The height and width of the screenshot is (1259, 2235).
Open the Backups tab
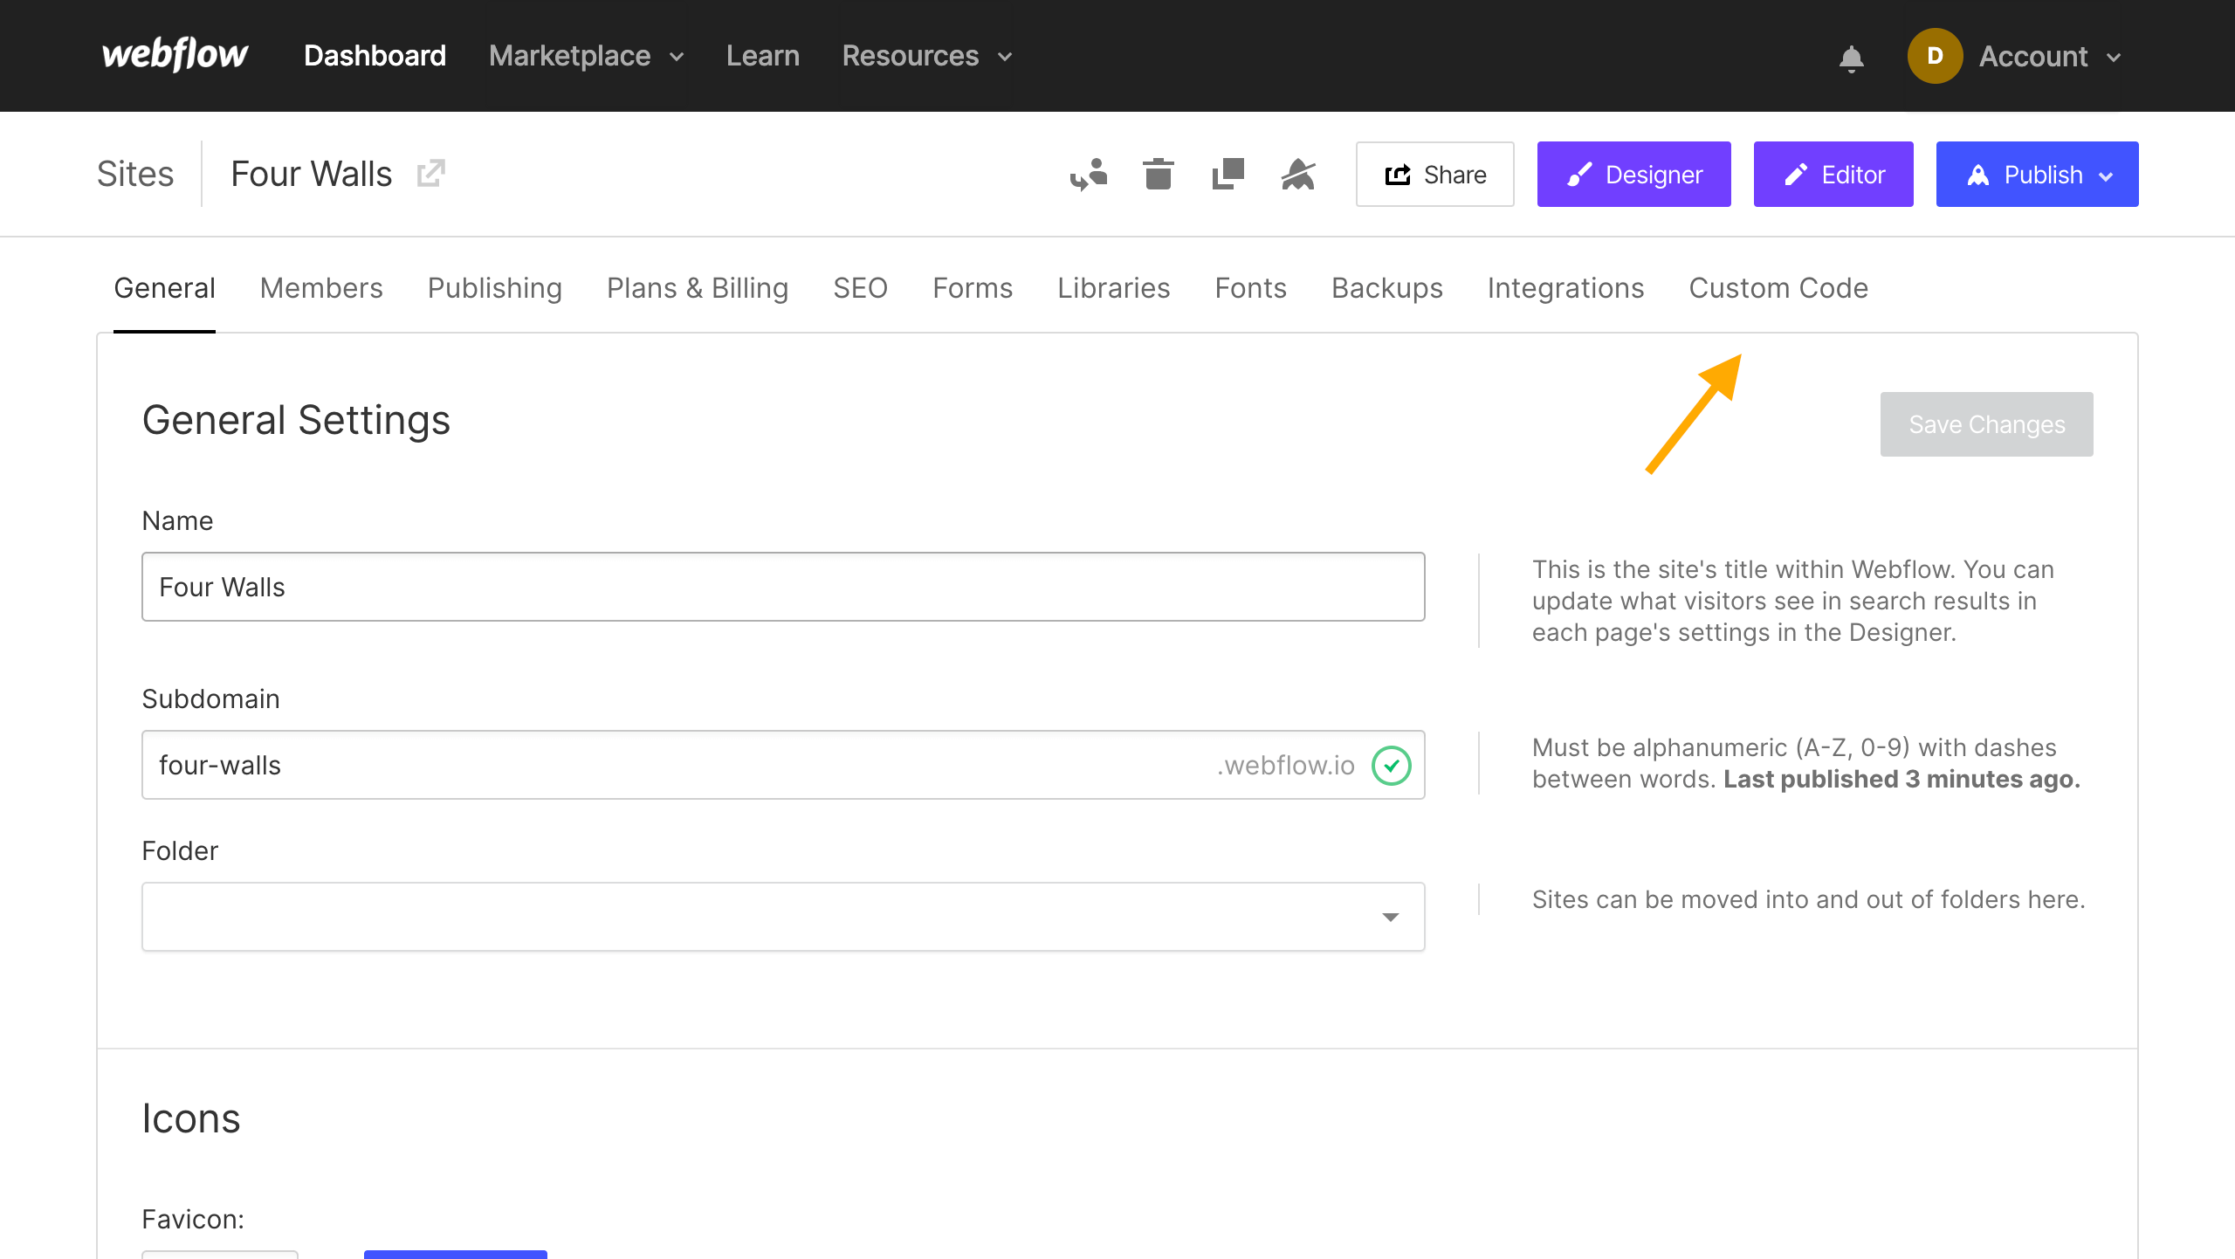(x=1386, y=288)
